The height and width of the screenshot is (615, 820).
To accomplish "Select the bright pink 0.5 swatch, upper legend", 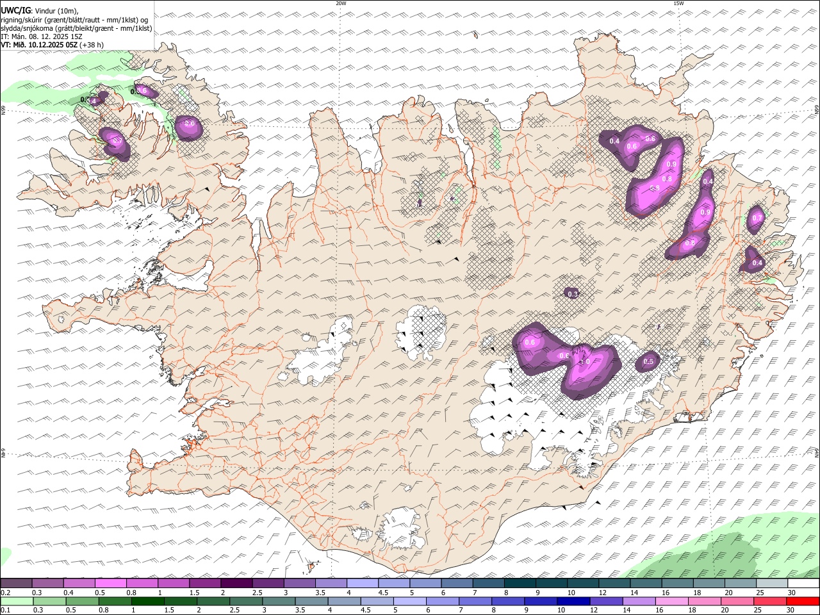I will pyautogui.click(x=111, y=584).
